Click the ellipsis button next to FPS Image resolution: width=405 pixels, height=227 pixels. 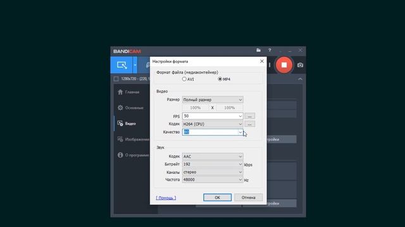(249, 116)
